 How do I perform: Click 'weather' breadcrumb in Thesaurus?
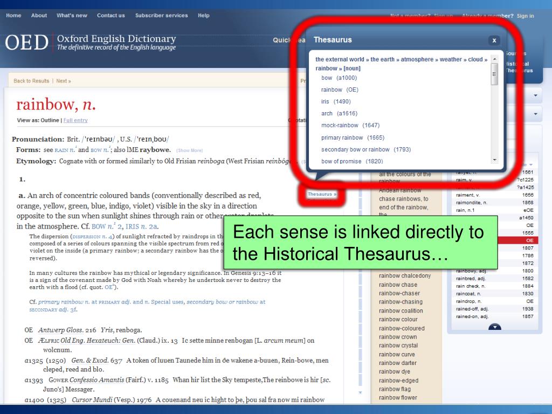pos(451,59)
